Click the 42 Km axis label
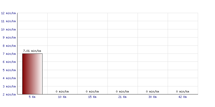 point(182,97)
